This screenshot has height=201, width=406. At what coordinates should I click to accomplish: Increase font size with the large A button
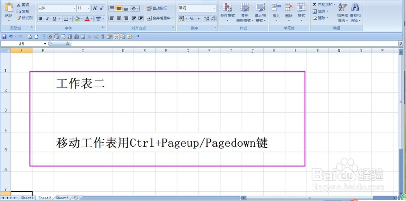pyautogui.click(x=95, y=8)
